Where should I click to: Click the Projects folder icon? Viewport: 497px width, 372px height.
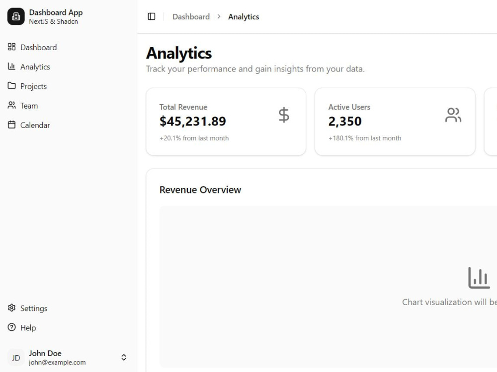(12, 86)
